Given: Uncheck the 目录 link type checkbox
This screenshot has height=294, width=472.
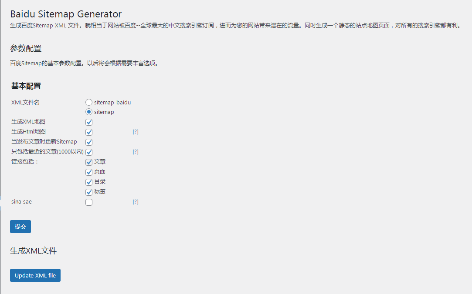Looking at the screenshot, I should 89,182.
